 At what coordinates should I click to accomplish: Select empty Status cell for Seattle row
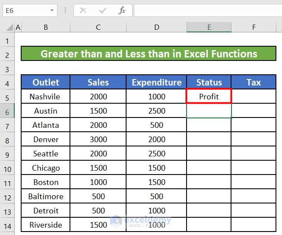(209, 154)
